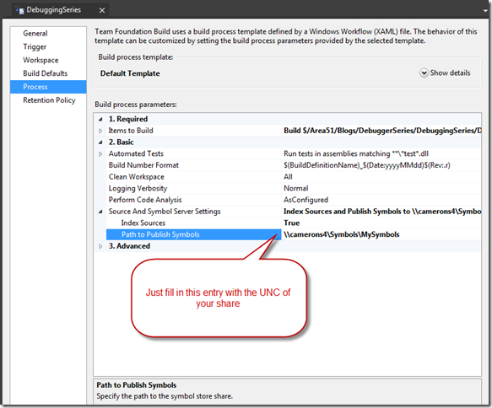Click the Index Sources and Publish Symbols summary
Viewport: 492px width, 408px height.
[x=382, y=212]
